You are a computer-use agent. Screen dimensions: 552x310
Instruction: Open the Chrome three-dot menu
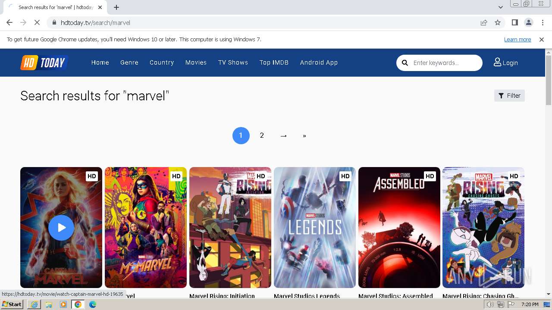coord(543,22)
